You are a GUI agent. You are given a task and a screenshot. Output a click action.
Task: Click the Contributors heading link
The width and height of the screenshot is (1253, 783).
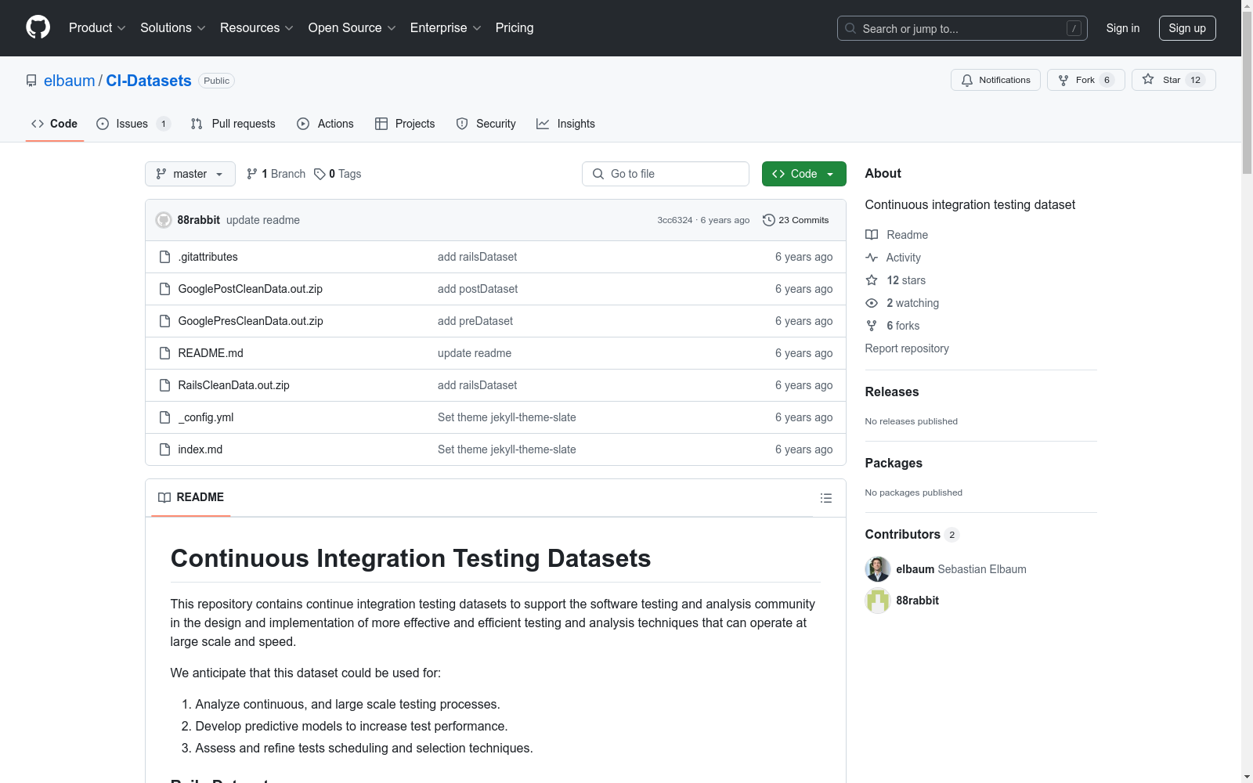(912, 534)
